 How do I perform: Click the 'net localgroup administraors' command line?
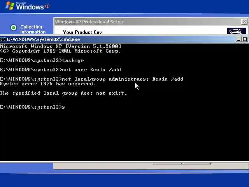(x=92, y=79)
